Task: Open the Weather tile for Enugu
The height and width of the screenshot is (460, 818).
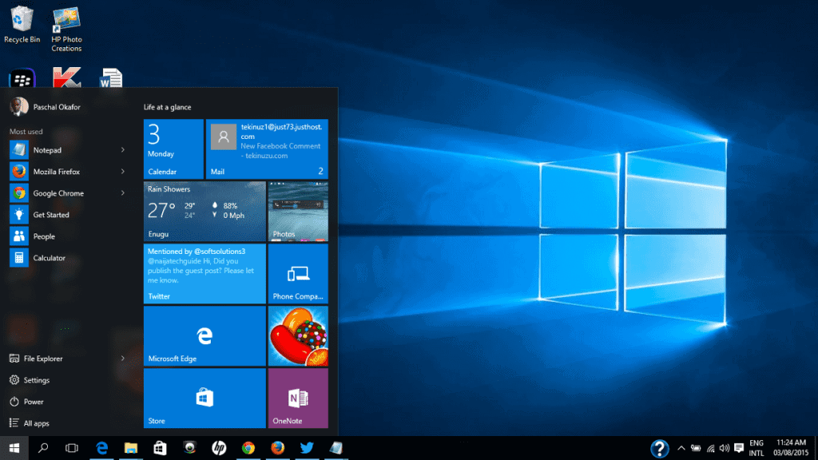Action: (x=204, y=211)
